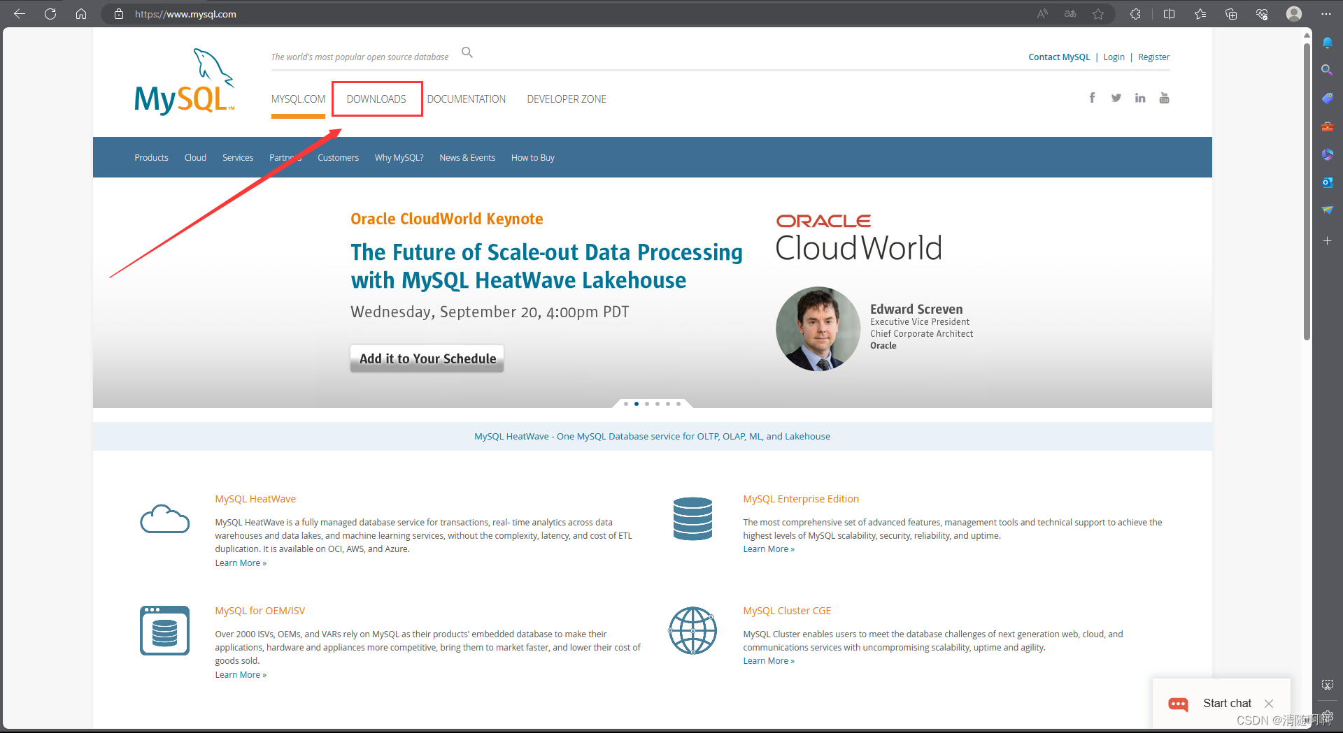1343x733 pixels.
Task: Open the sidebar tools briefcase icon
Action: pos(1327,126)
